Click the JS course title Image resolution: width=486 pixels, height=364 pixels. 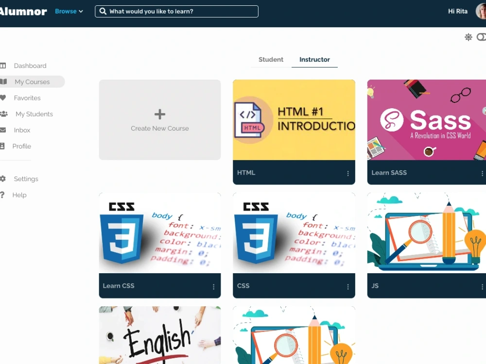375,286
